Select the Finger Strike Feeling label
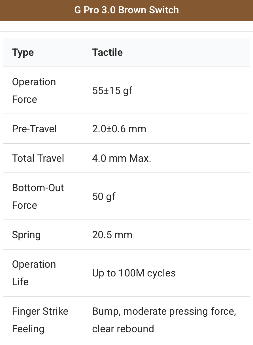 click(x=40, y=320)
